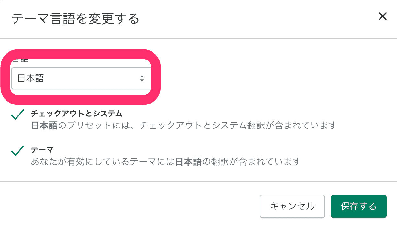397x229 pixels.
Task: Click the dialog title テーマ言語を変更する
Action: [x=75, y=19]
